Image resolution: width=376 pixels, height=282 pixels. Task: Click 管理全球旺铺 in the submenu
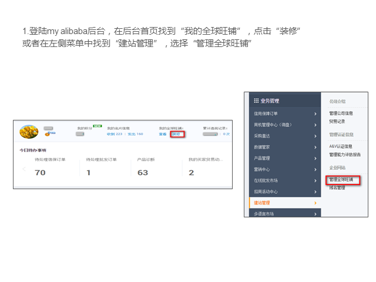click(x=341, y=179)
